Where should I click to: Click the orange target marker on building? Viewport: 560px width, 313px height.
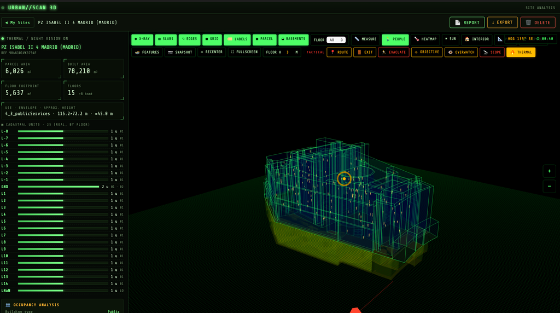(344, 178)
